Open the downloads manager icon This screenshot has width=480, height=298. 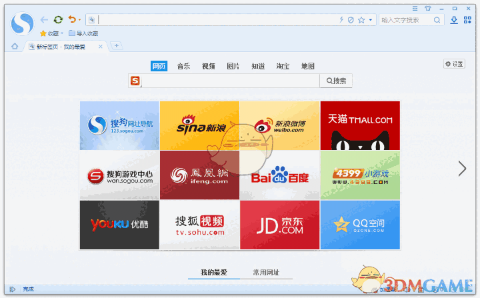pyautogui.click(x=454, y=20)
